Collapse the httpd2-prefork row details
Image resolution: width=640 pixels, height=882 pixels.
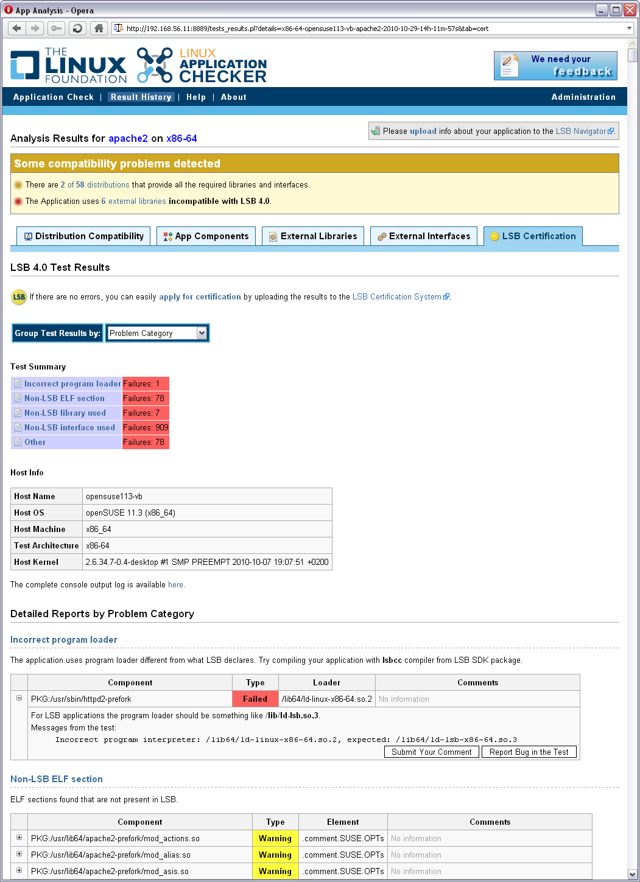[19, 698]
